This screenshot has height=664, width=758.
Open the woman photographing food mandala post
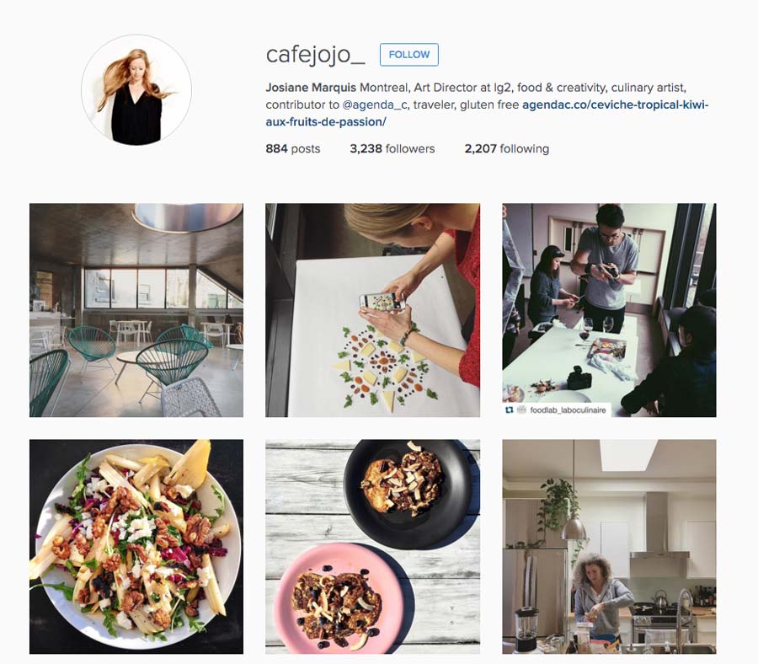coord(373,310)
